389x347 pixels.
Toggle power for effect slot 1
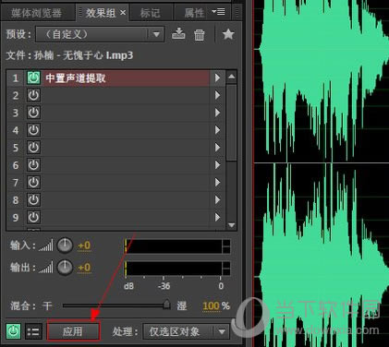[33, 78]
